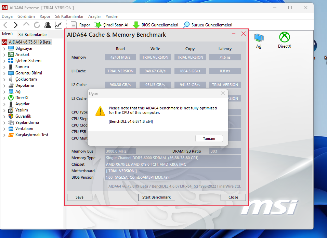The height and width of the screenshot is (238, 327).
Task: Minimize the Cache & Memory Benchmark window
Action: click(x=234, y=34)
